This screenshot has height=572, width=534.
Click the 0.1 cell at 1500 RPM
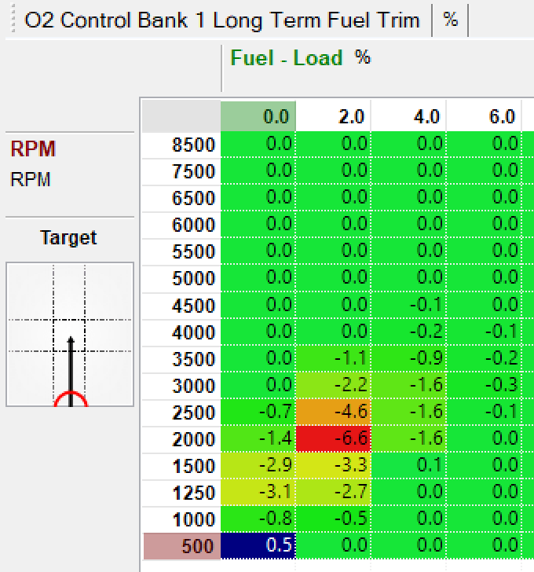tap(409, 466)
